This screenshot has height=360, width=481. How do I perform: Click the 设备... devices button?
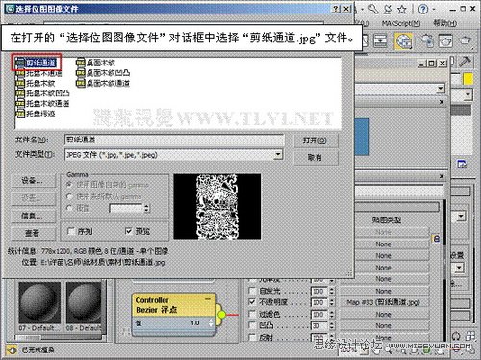pyautogui.click(x=33, y=181)
